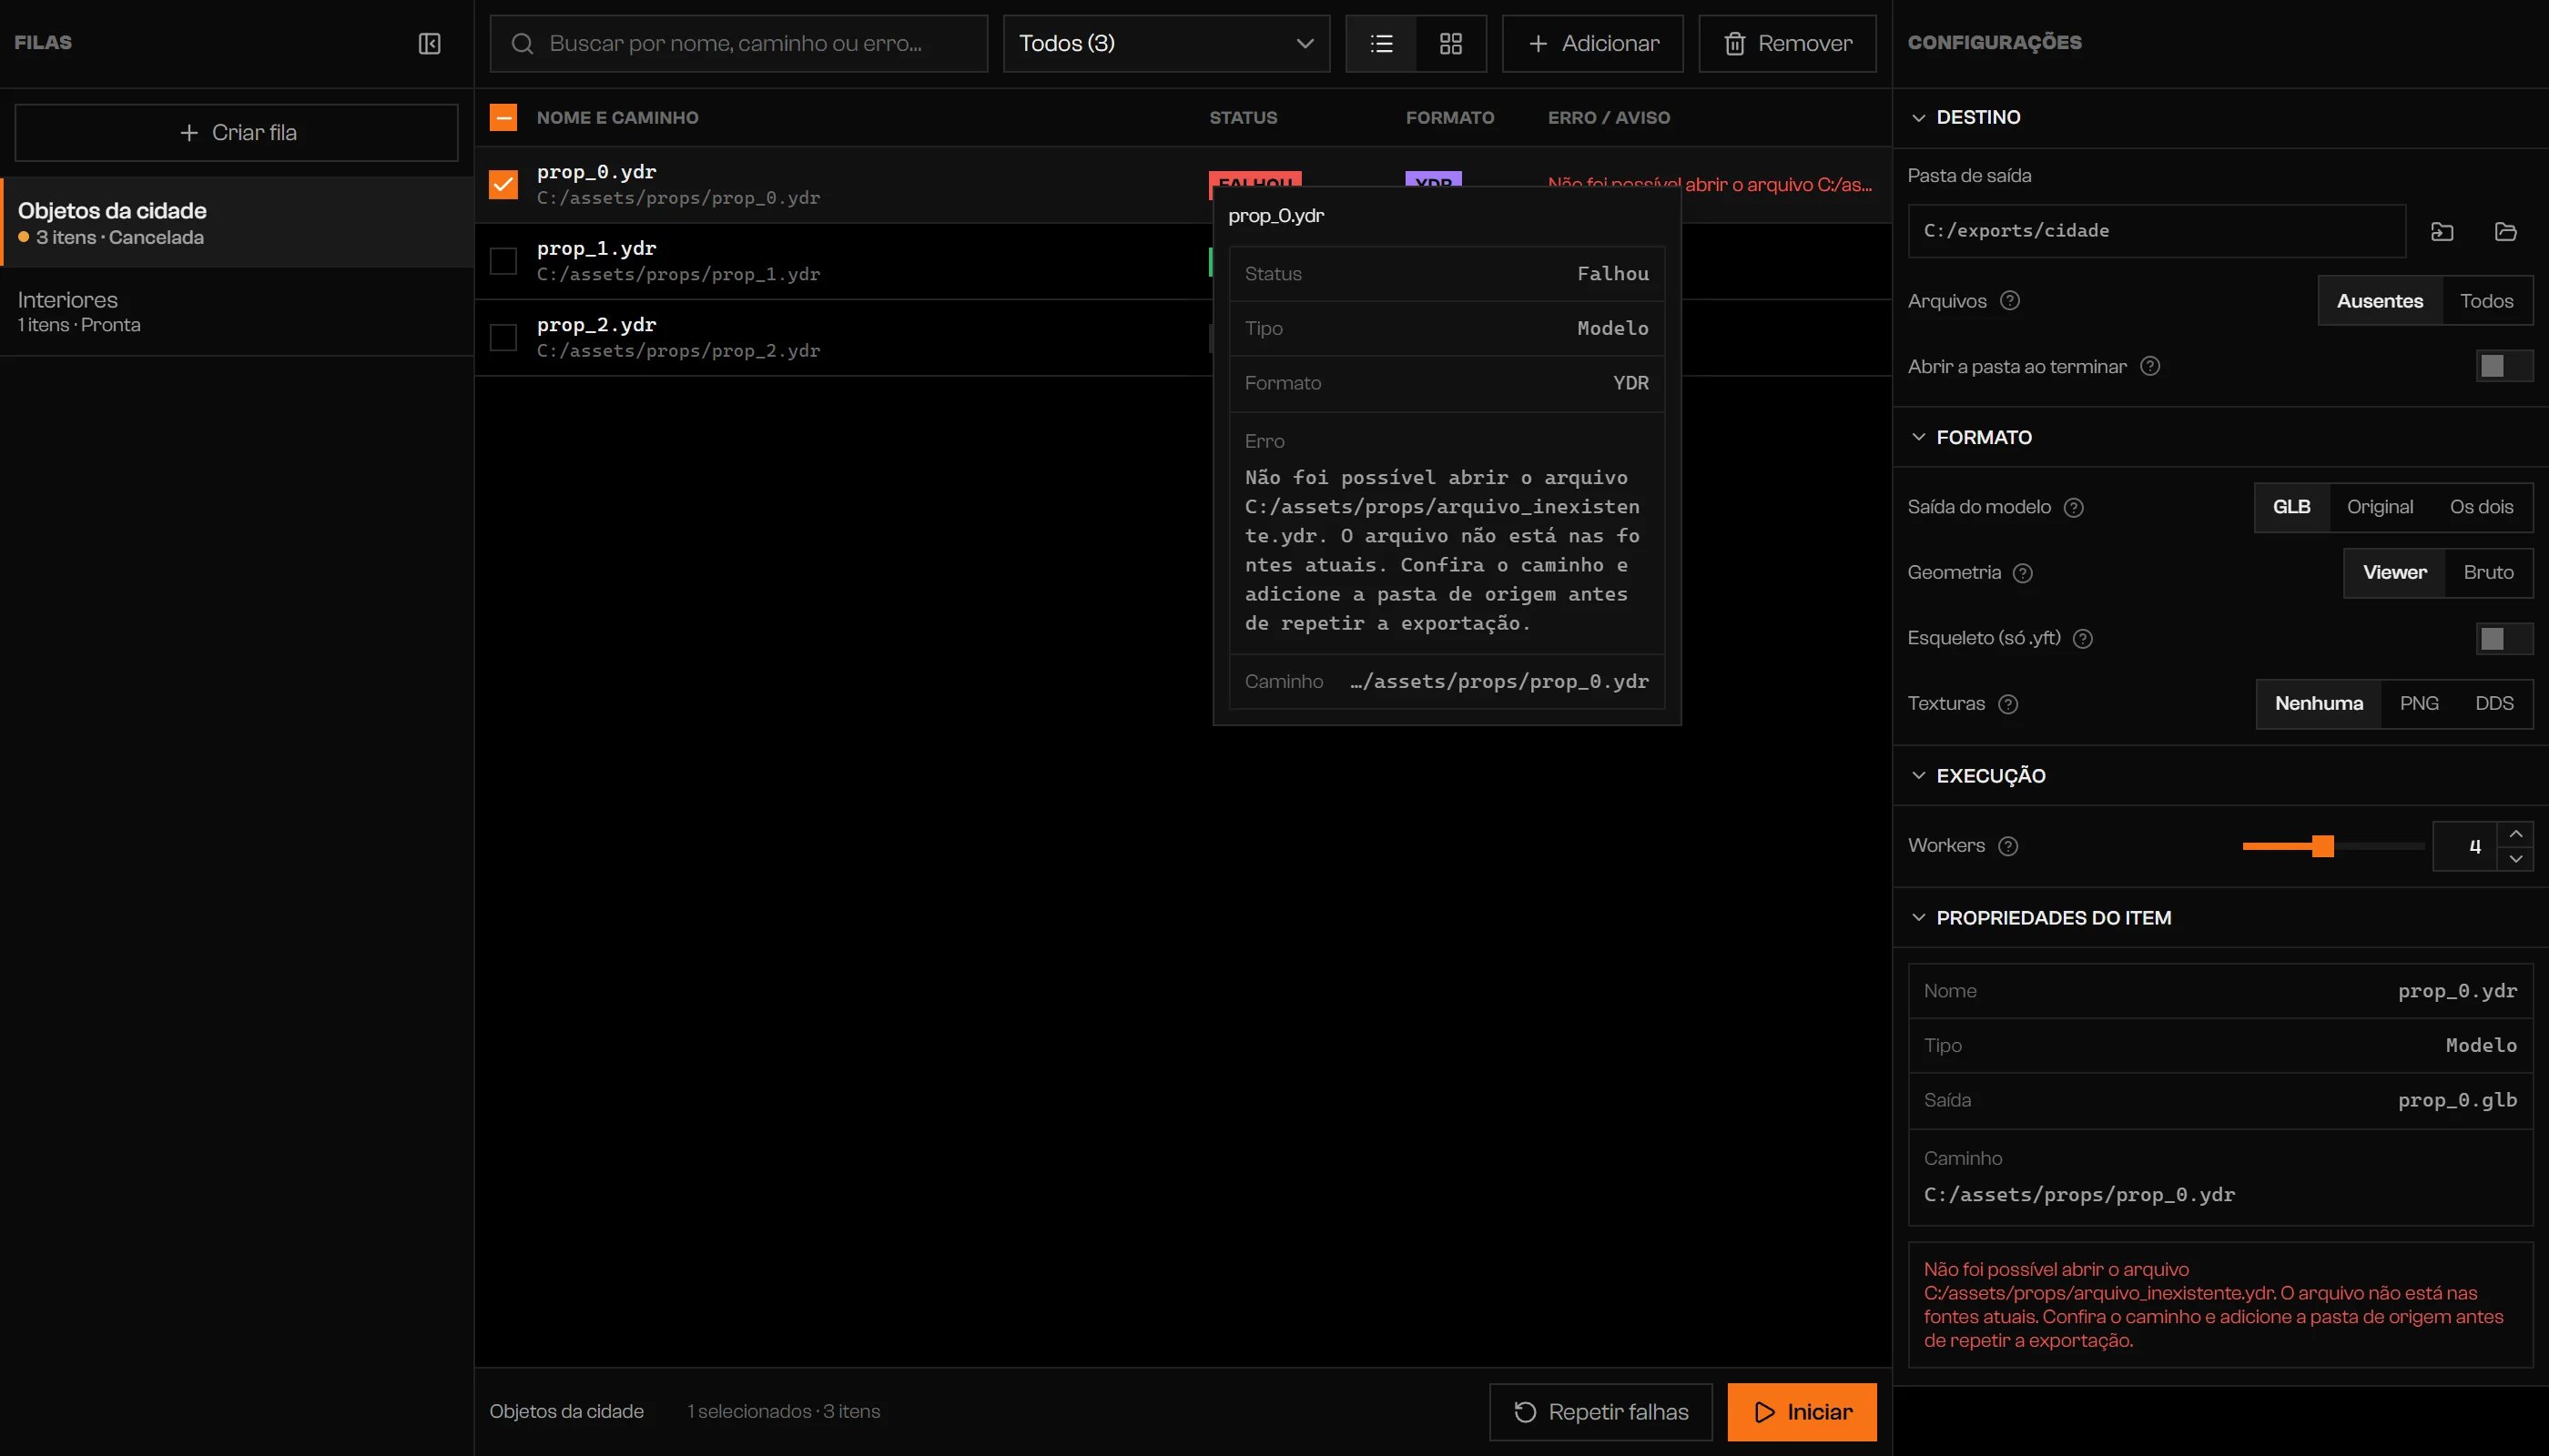Viewport: 2549px width, 1456px height.
Task: Select the Interiores queue
Action: click(x=237, y=311)
